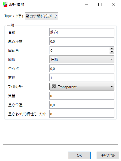Click the app icon in the title bar
The width and height of the screenshot is (121, 161).
pyautogui.click(x=5, y=5)
